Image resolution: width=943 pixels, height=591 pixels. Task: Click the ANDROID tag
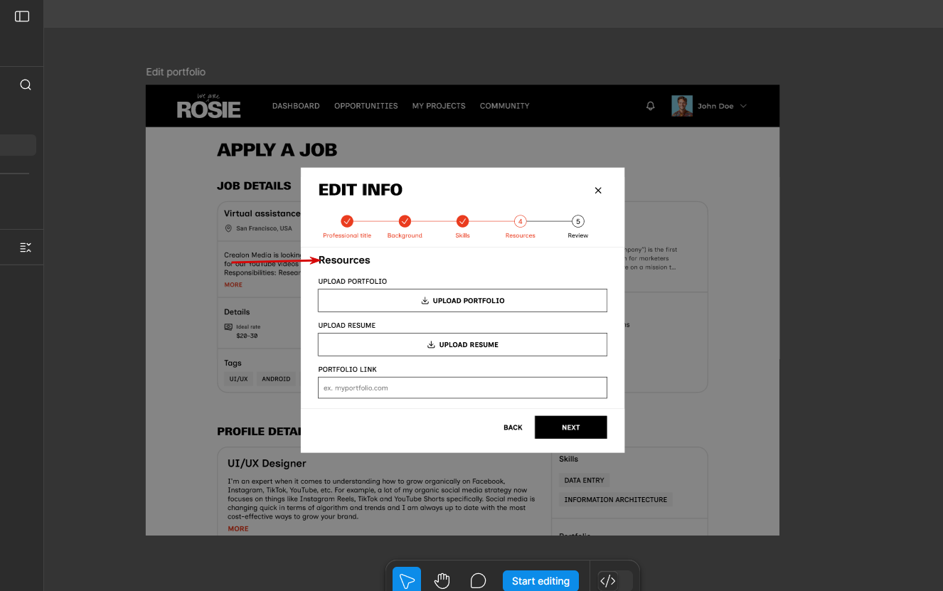point(276,379)
